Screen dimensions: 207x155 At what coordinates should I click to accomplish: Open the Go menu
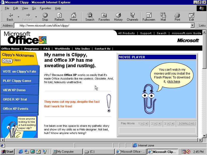click(34, 8)
